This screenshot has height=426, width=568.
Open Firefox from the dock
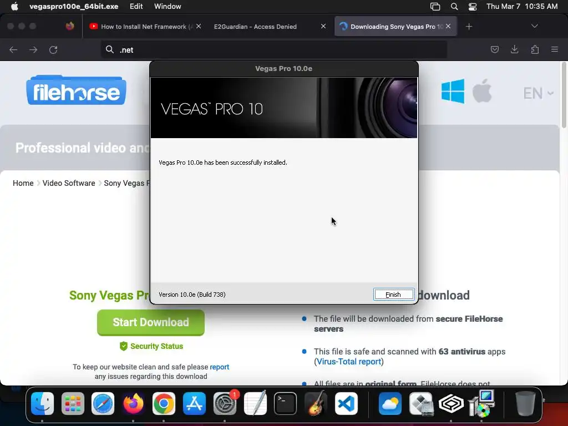tap(133, 404)
